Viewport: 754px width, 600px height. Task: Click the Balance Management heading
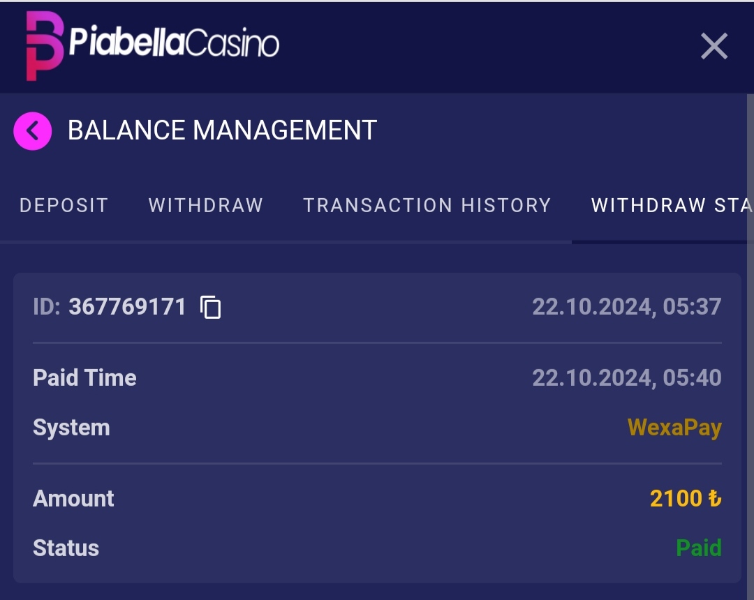click(222, 130)
